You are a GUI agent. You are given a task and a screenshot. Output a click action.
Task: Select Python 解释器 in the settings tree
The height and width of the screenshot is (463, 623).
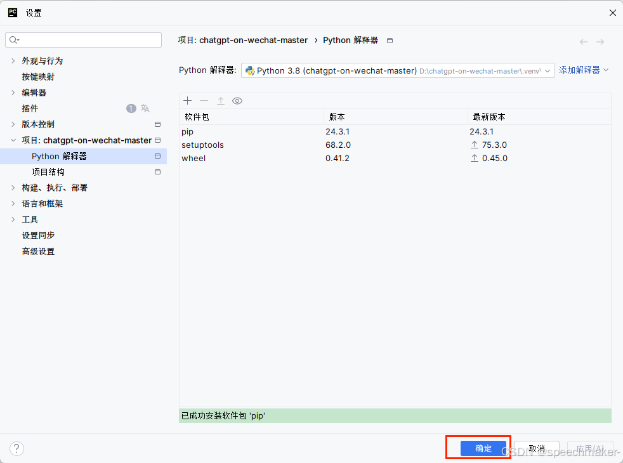(84, 156)
